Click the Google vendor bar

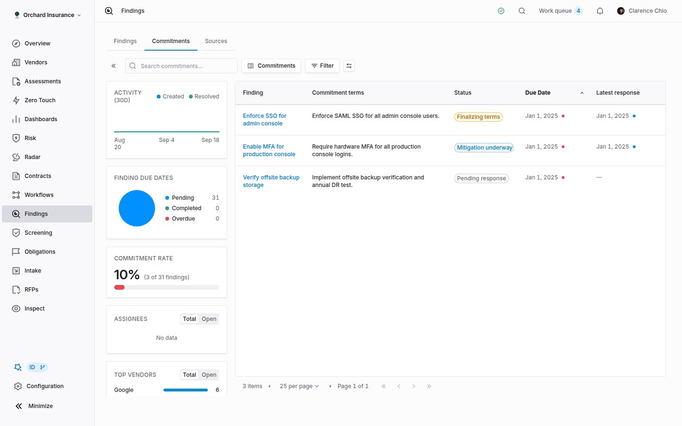click(186, 390)
